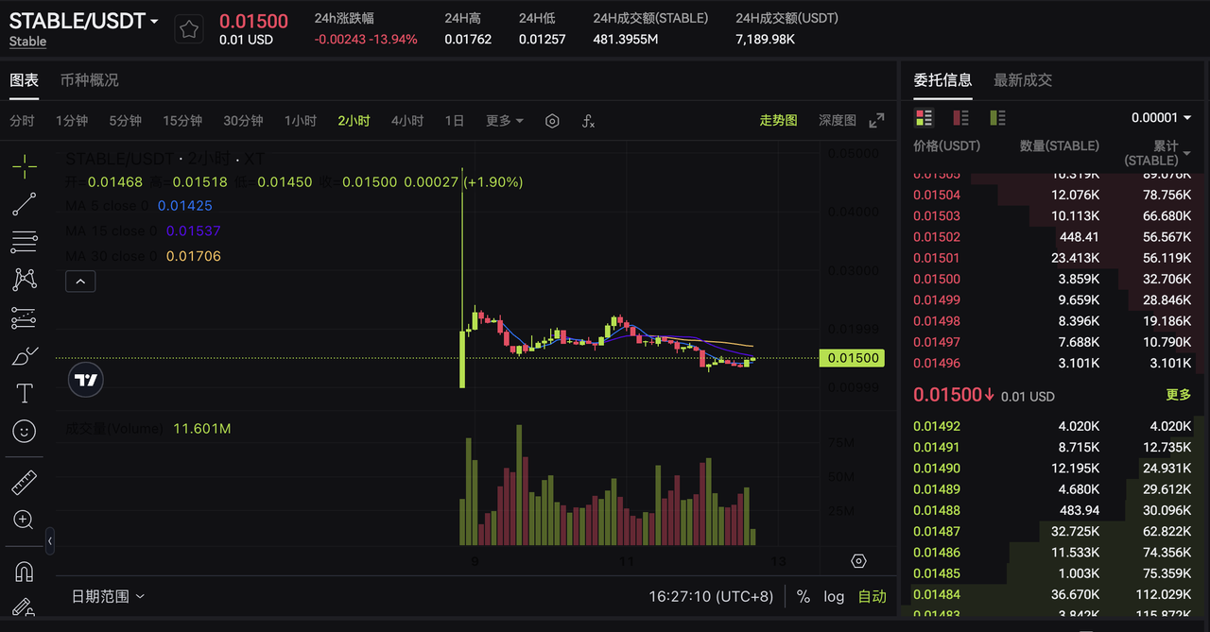The width and height of the screenshot is (1210, 632).
Task: Select the trend line drawing tool
Action: [24, 204]
